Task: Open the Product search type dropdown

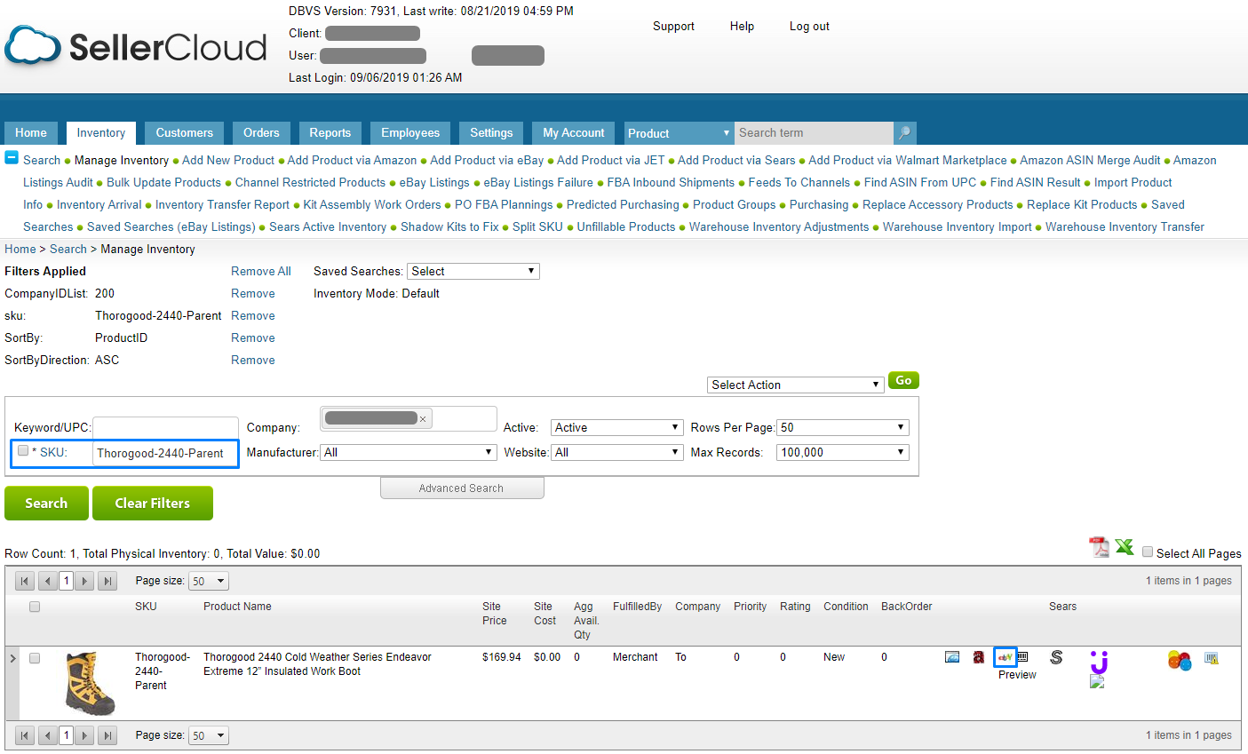Action: pos(679,133)
